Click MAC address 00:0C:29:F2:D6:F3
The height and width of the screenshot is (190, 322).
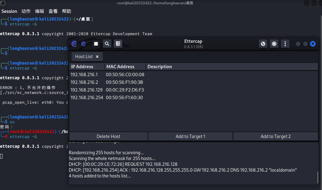pyautogui.click(x=125, y=90)
